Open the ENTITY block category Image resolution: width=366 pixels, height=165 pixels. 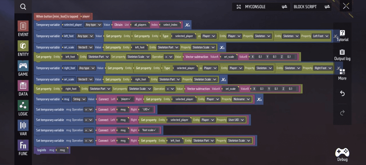pyautogui.click(x=23, y=48)
